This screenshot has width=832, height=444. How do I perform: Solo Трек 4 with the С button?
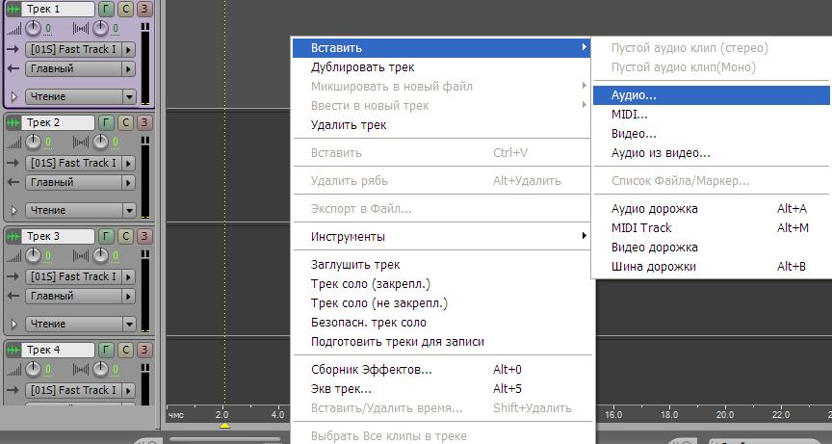point(125,351)
